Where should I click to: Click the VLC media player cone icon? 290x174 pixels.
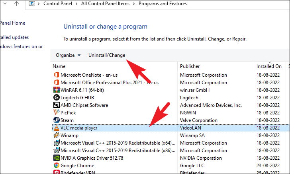[x=57, y=128]
